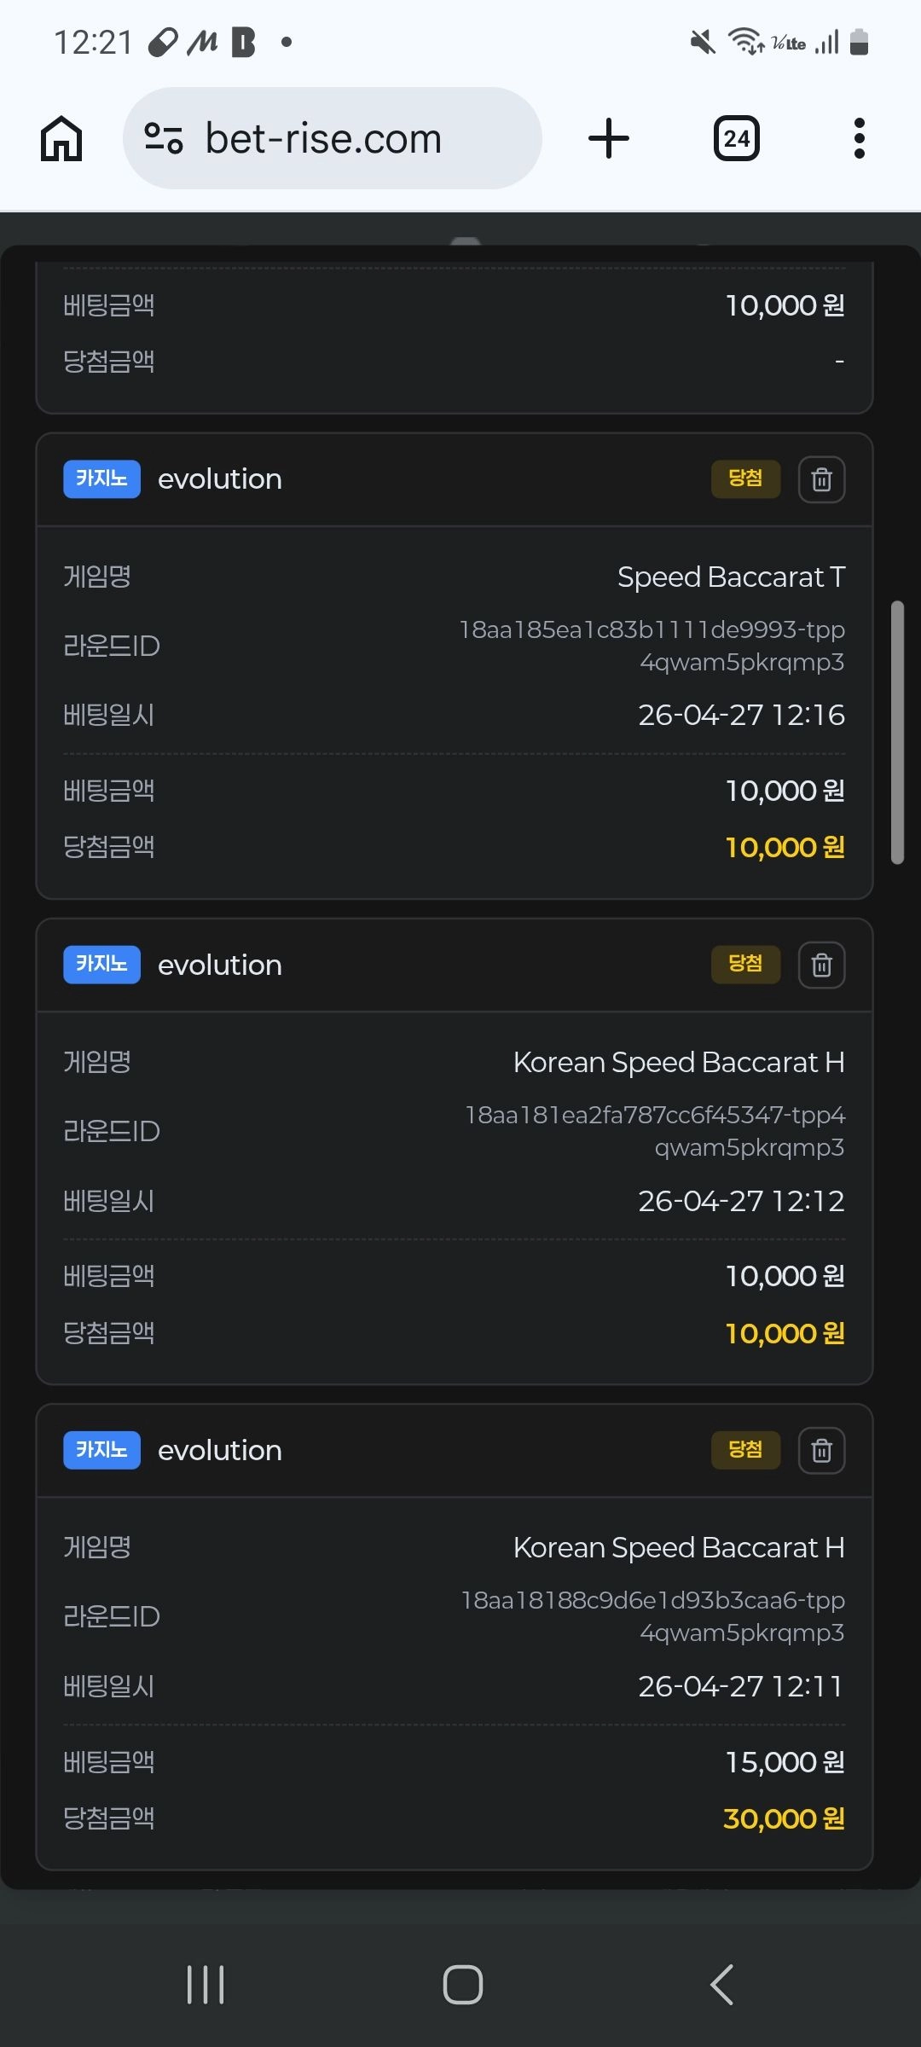Delete the Speed Baccarat T bet record

pyautogui.click(x=822, y=479)
